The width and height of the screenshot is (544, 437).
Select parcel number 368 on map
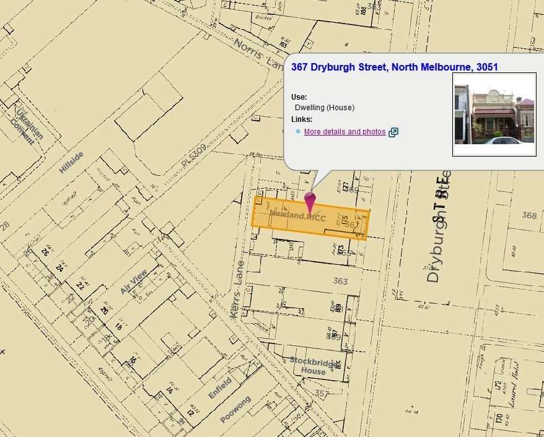(529, 215)
